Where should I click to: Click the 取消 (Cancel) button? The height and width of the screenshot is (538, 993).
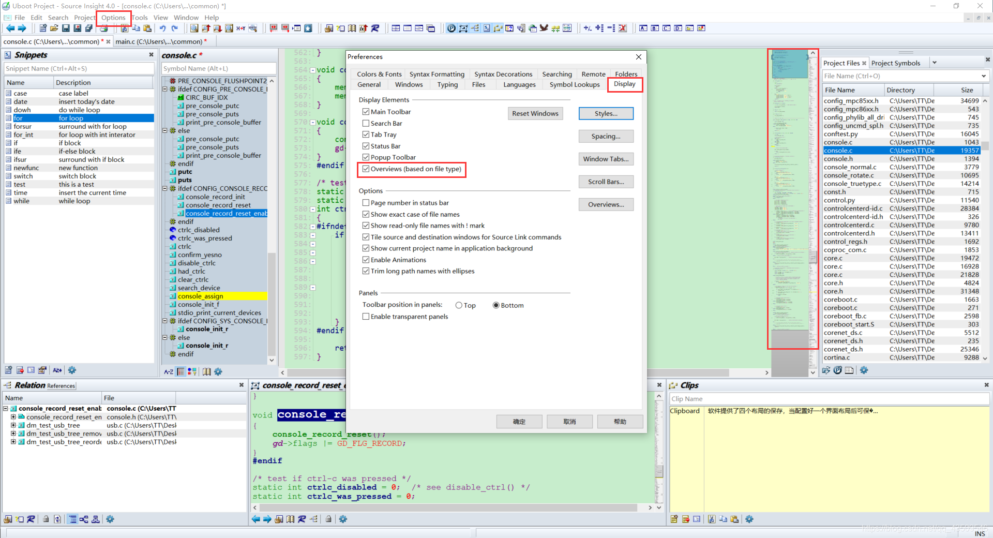click(569, 422)
